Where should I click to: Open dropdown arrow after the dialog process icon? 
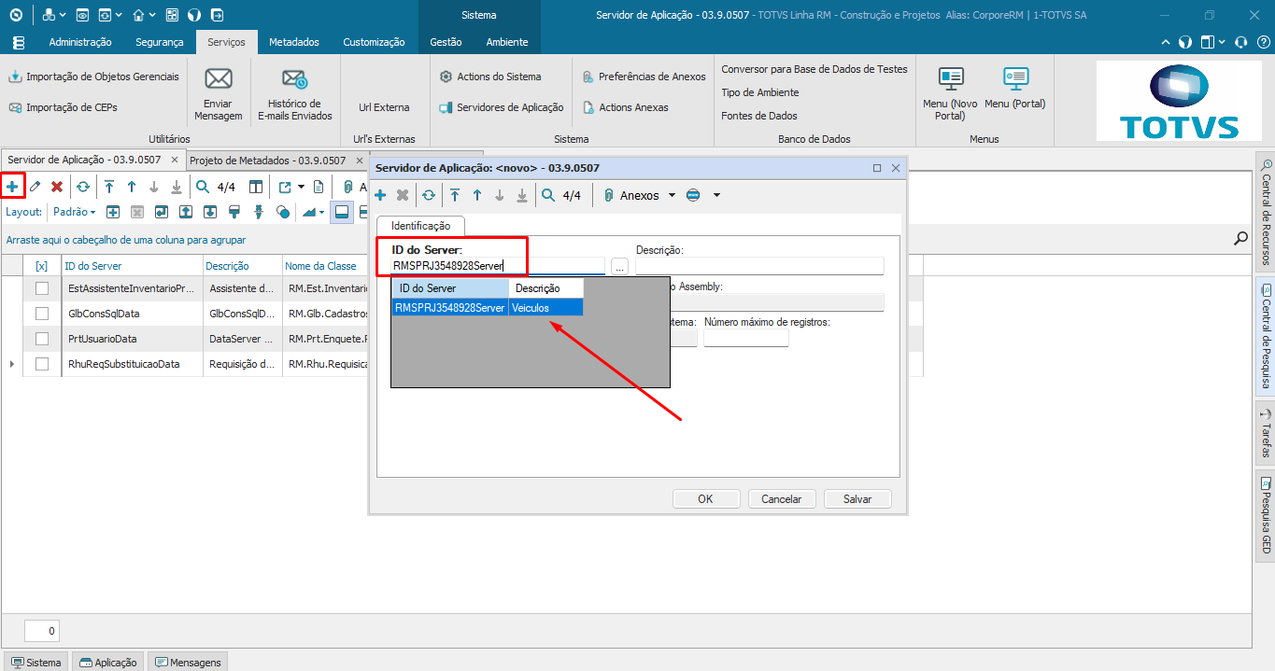pos(716,195)
